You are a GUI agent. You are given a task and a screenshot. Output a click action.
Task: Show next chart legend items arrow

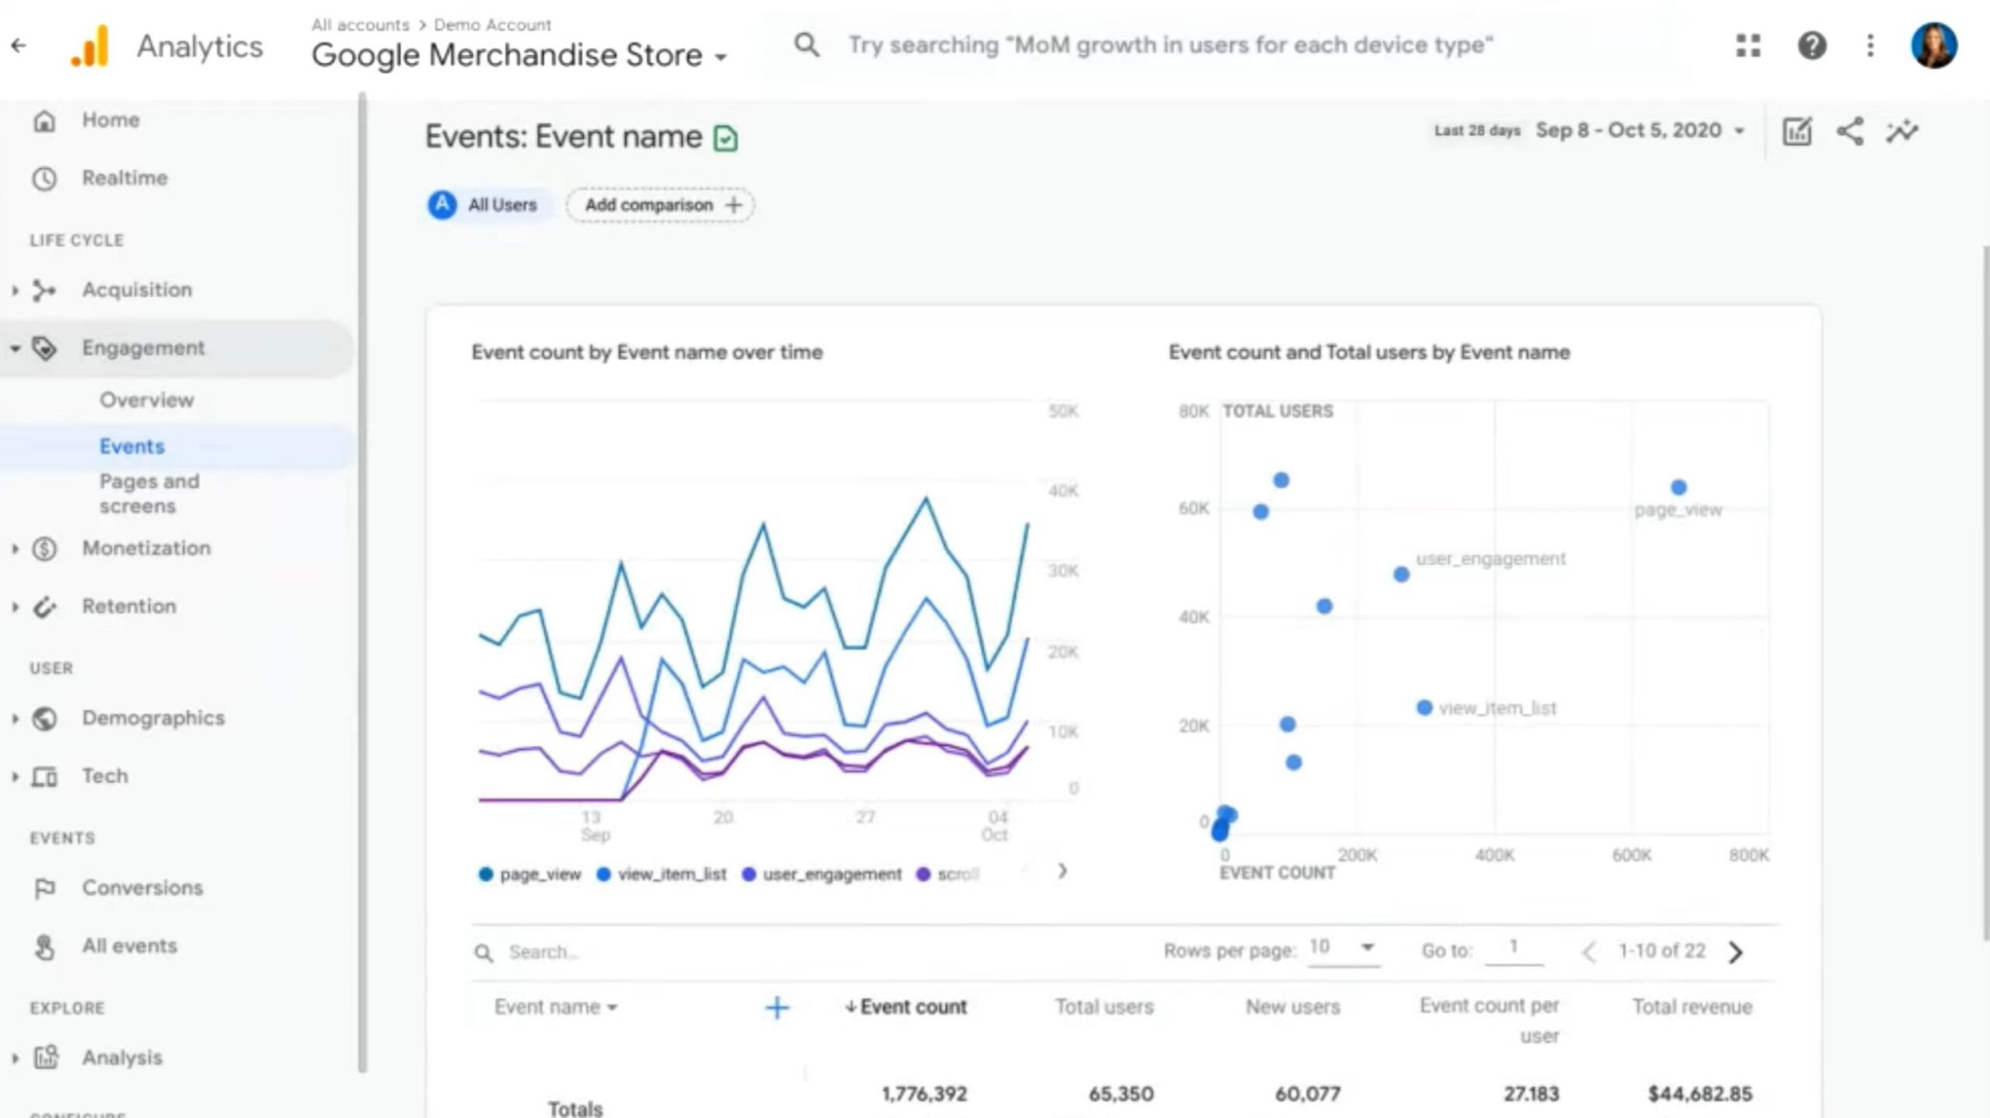pyautogui.click(x=1063, y=871)
